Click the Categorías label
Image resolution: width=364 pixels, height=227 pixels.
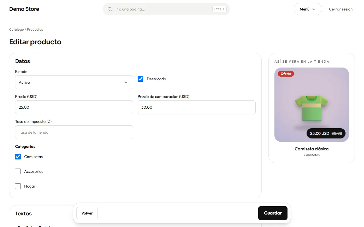[25, 147]
